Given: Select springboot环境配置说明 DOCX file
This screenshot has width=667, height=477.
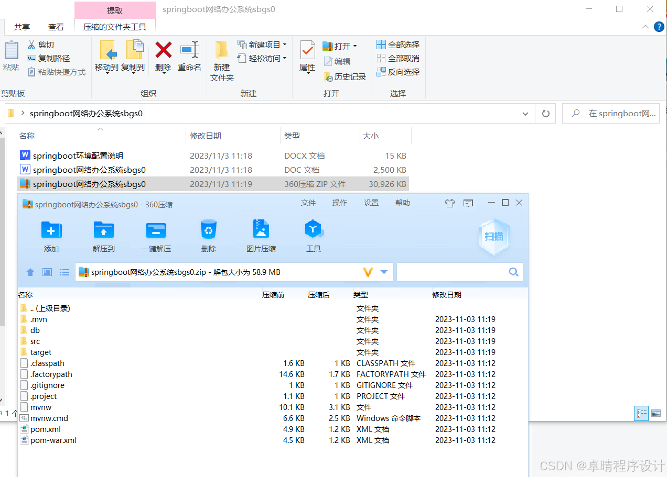Looking at the screenshot, I should (x=213, y=156).
